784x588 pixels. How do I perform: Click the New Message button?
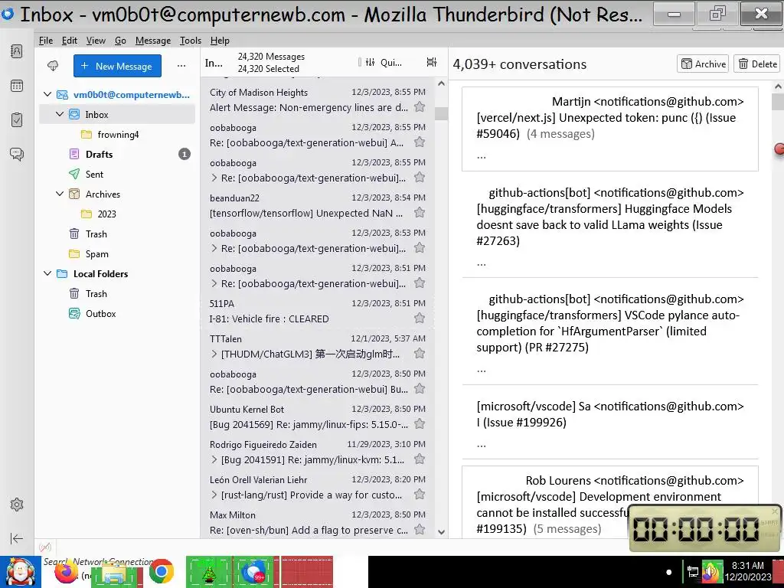point(117,66)
